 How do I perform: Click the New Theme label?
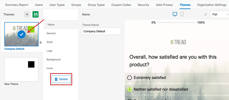[11, 84]
